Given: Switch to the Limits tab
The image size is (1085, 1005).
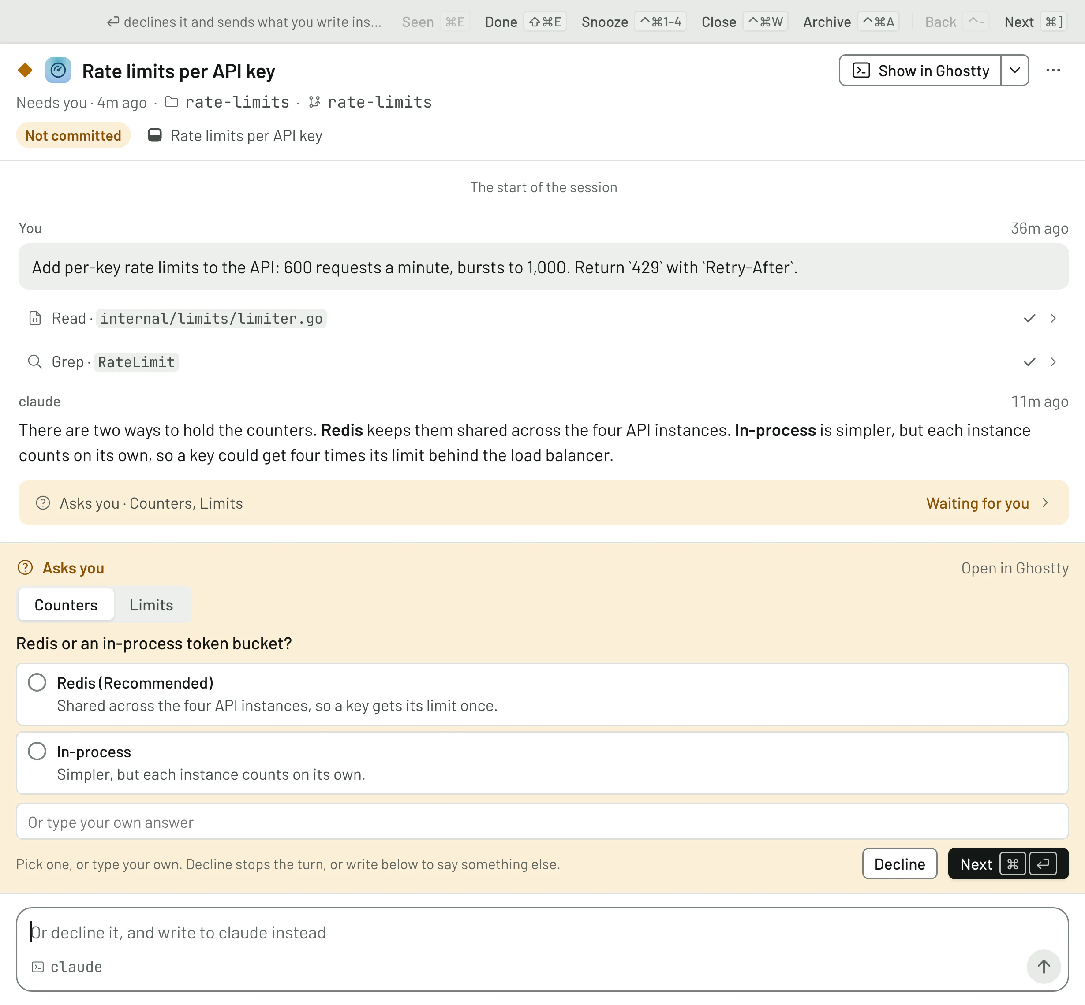Looking at the screenshot, I should 151,605.
